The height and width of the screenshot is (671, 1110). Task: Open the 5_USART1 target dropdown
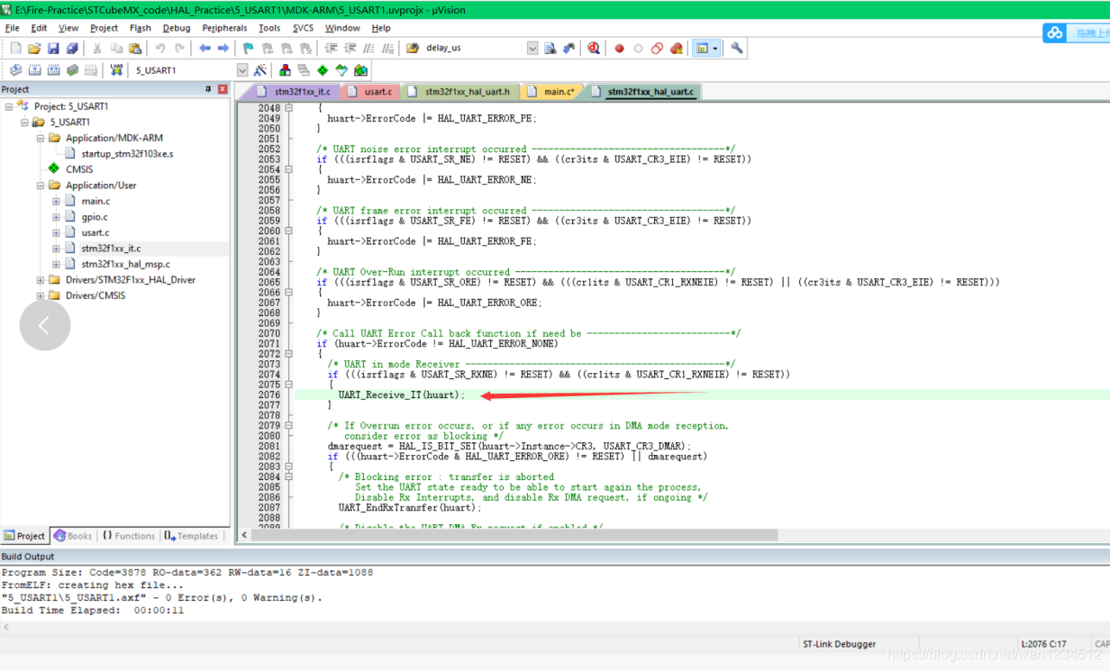pos(242,70)
